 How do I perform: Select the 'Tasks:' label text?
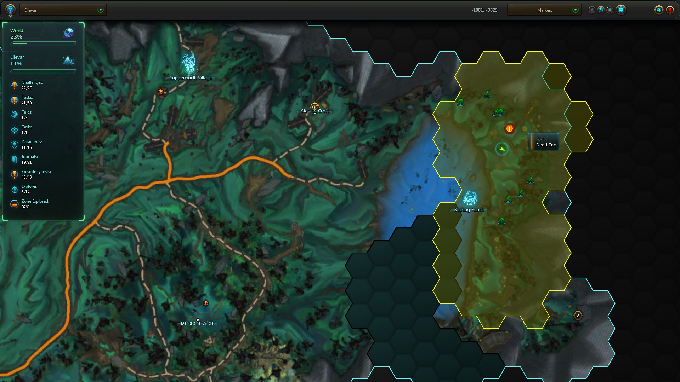click(x=27, y=97)
